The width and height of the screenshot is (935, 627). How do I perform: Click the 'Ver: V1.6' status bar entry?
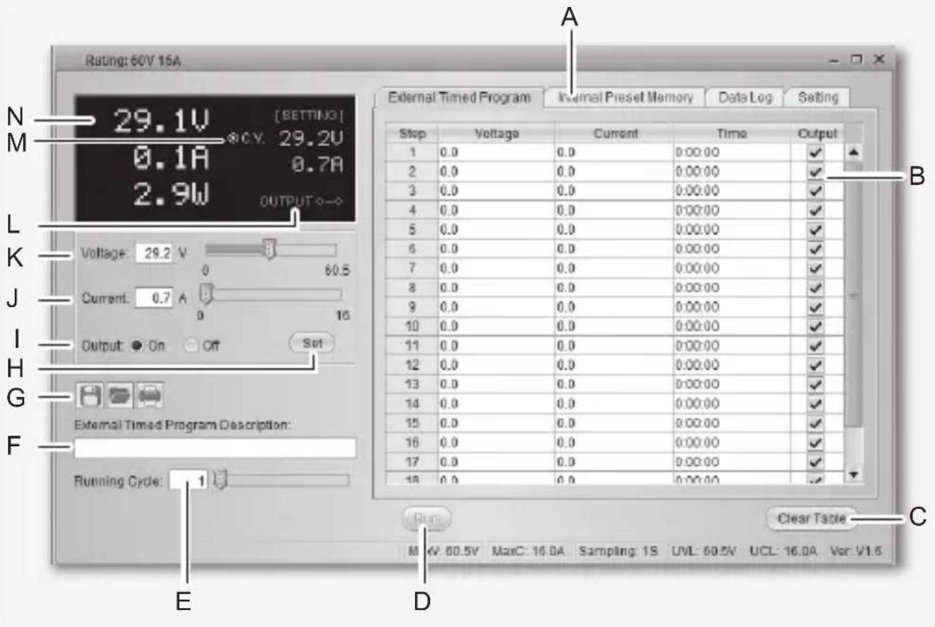click(x=856, y=551)
